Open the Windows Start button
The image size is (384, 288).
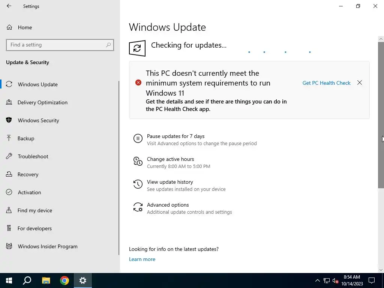(x=9, y=280)
